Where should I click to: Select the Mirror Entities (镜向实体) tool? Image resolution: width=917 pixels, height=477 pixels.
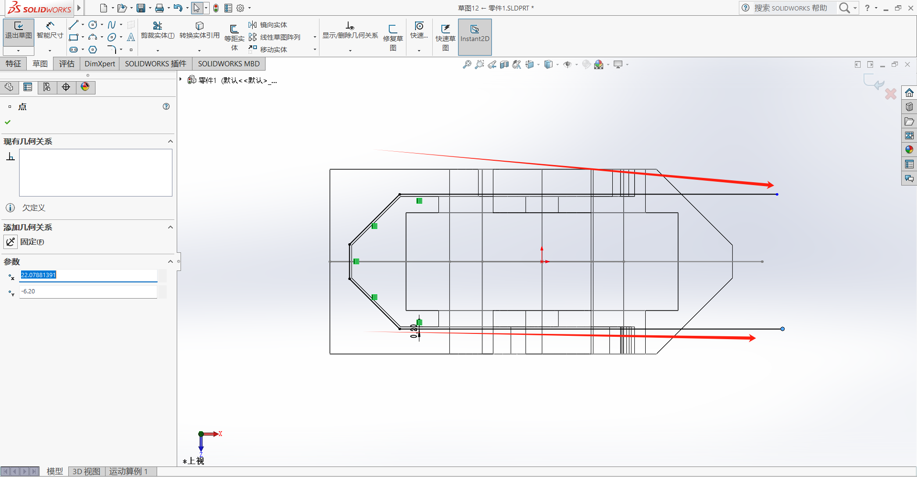pos(267,25)
